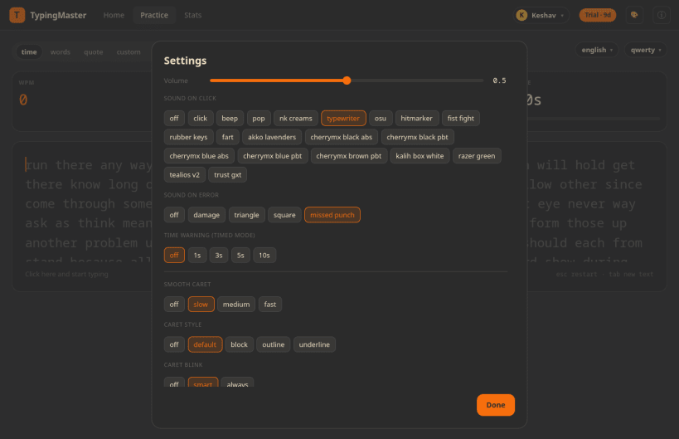Select rubber keys click sound
679x439 pixels.
pyautogui.click(x=188, y=137)
